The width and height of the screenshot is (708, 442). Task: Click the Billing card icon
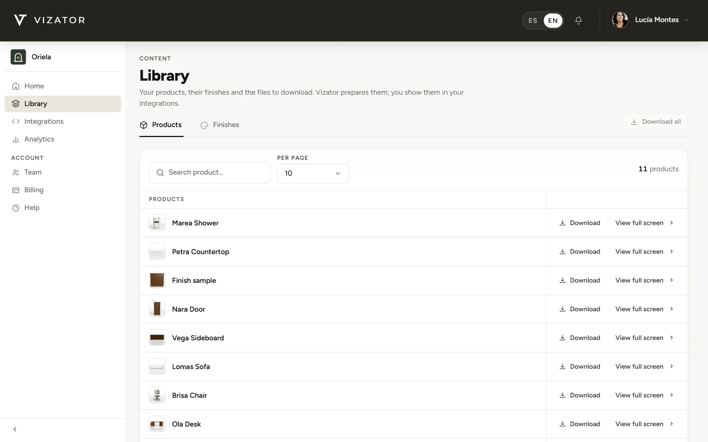(15, 190)
